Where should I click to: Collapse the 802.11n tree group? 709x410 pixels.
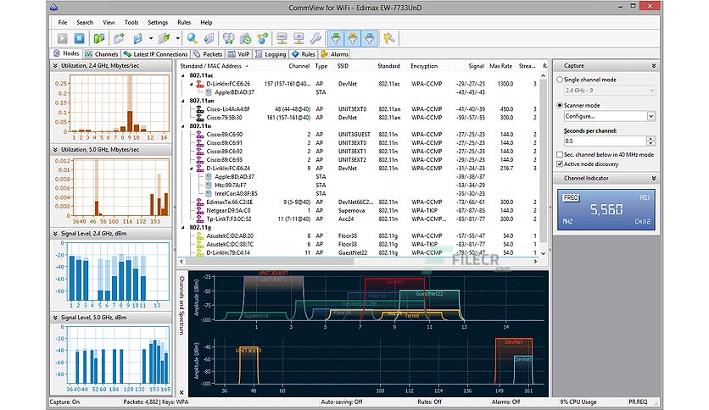(x=182, y=126)
